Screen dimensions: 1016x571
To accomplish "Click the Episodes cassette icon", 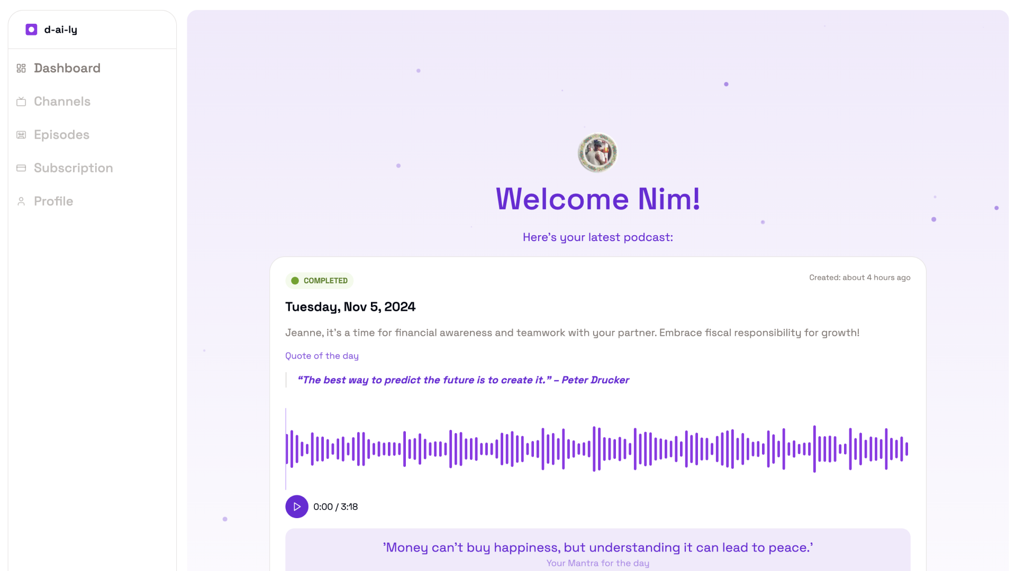I will click(x=21, y=135).
